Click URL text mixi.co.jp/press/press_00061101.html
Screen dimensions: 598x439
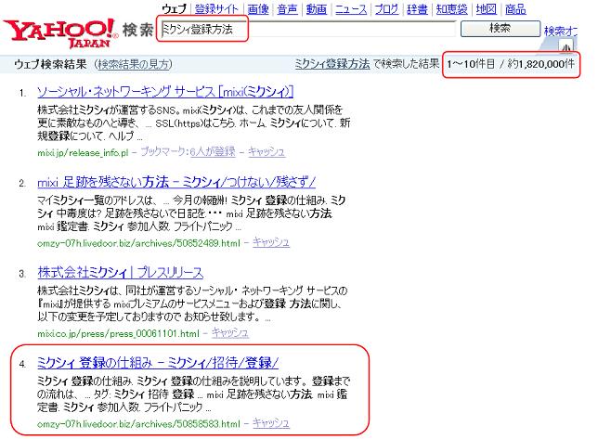coord(118,334)
